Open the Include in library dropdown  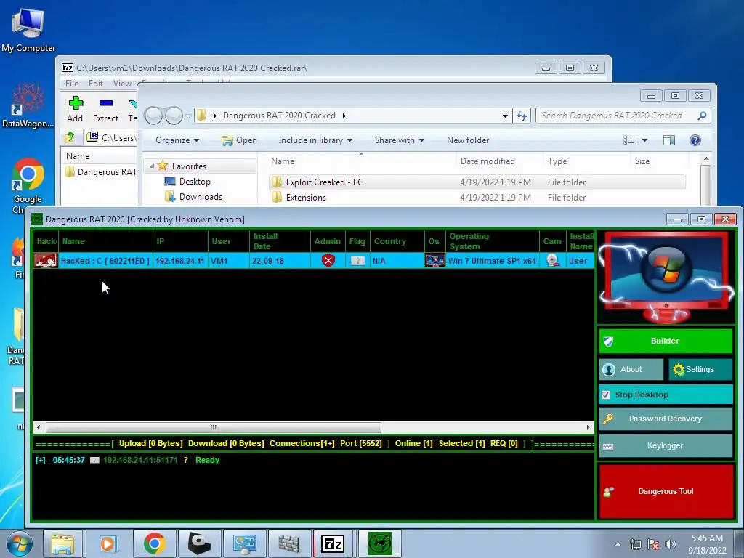tap(315, 140)
